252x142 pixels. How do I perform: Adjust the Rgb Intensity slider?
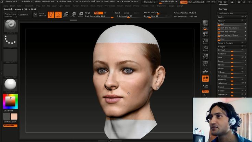[x=99, y=16]
